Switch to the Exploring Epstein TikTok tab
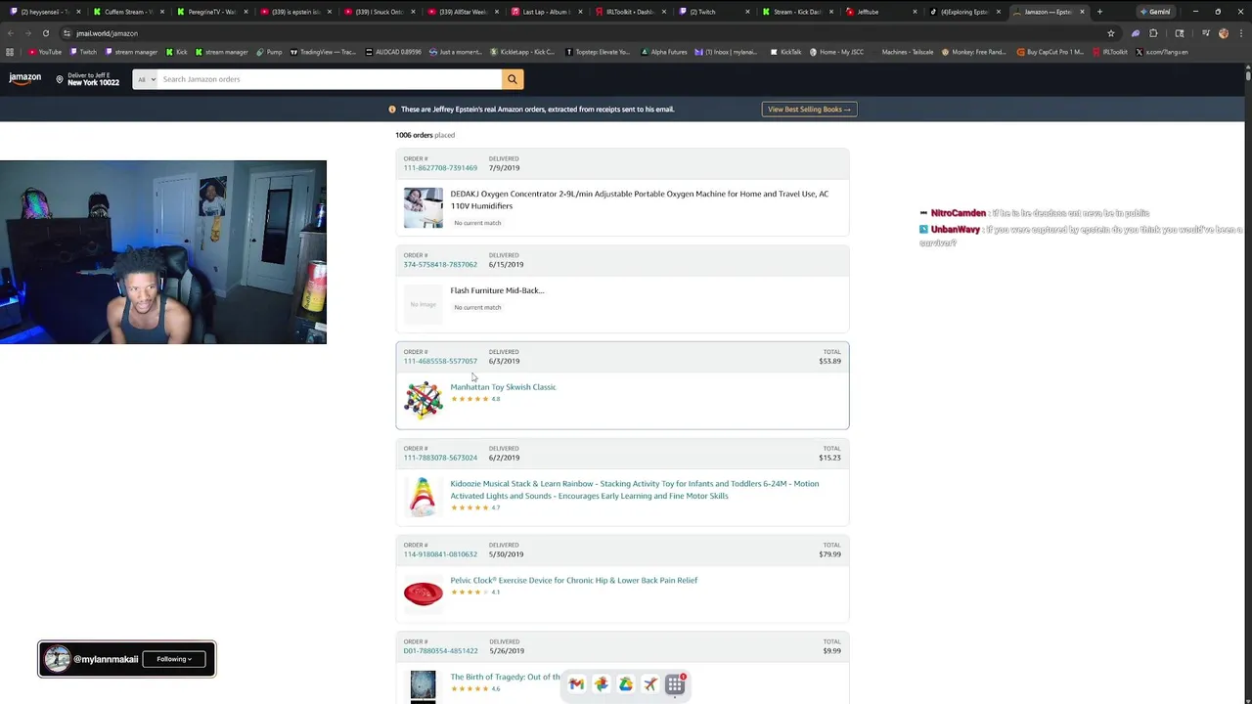Screen dimensions: 1252x704 click(x=967, y=12)
